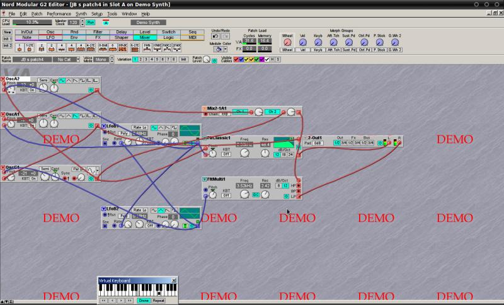The image size is (504, 305).
Task: Toggle white visible cables checkbox
Action: [267, 59]
